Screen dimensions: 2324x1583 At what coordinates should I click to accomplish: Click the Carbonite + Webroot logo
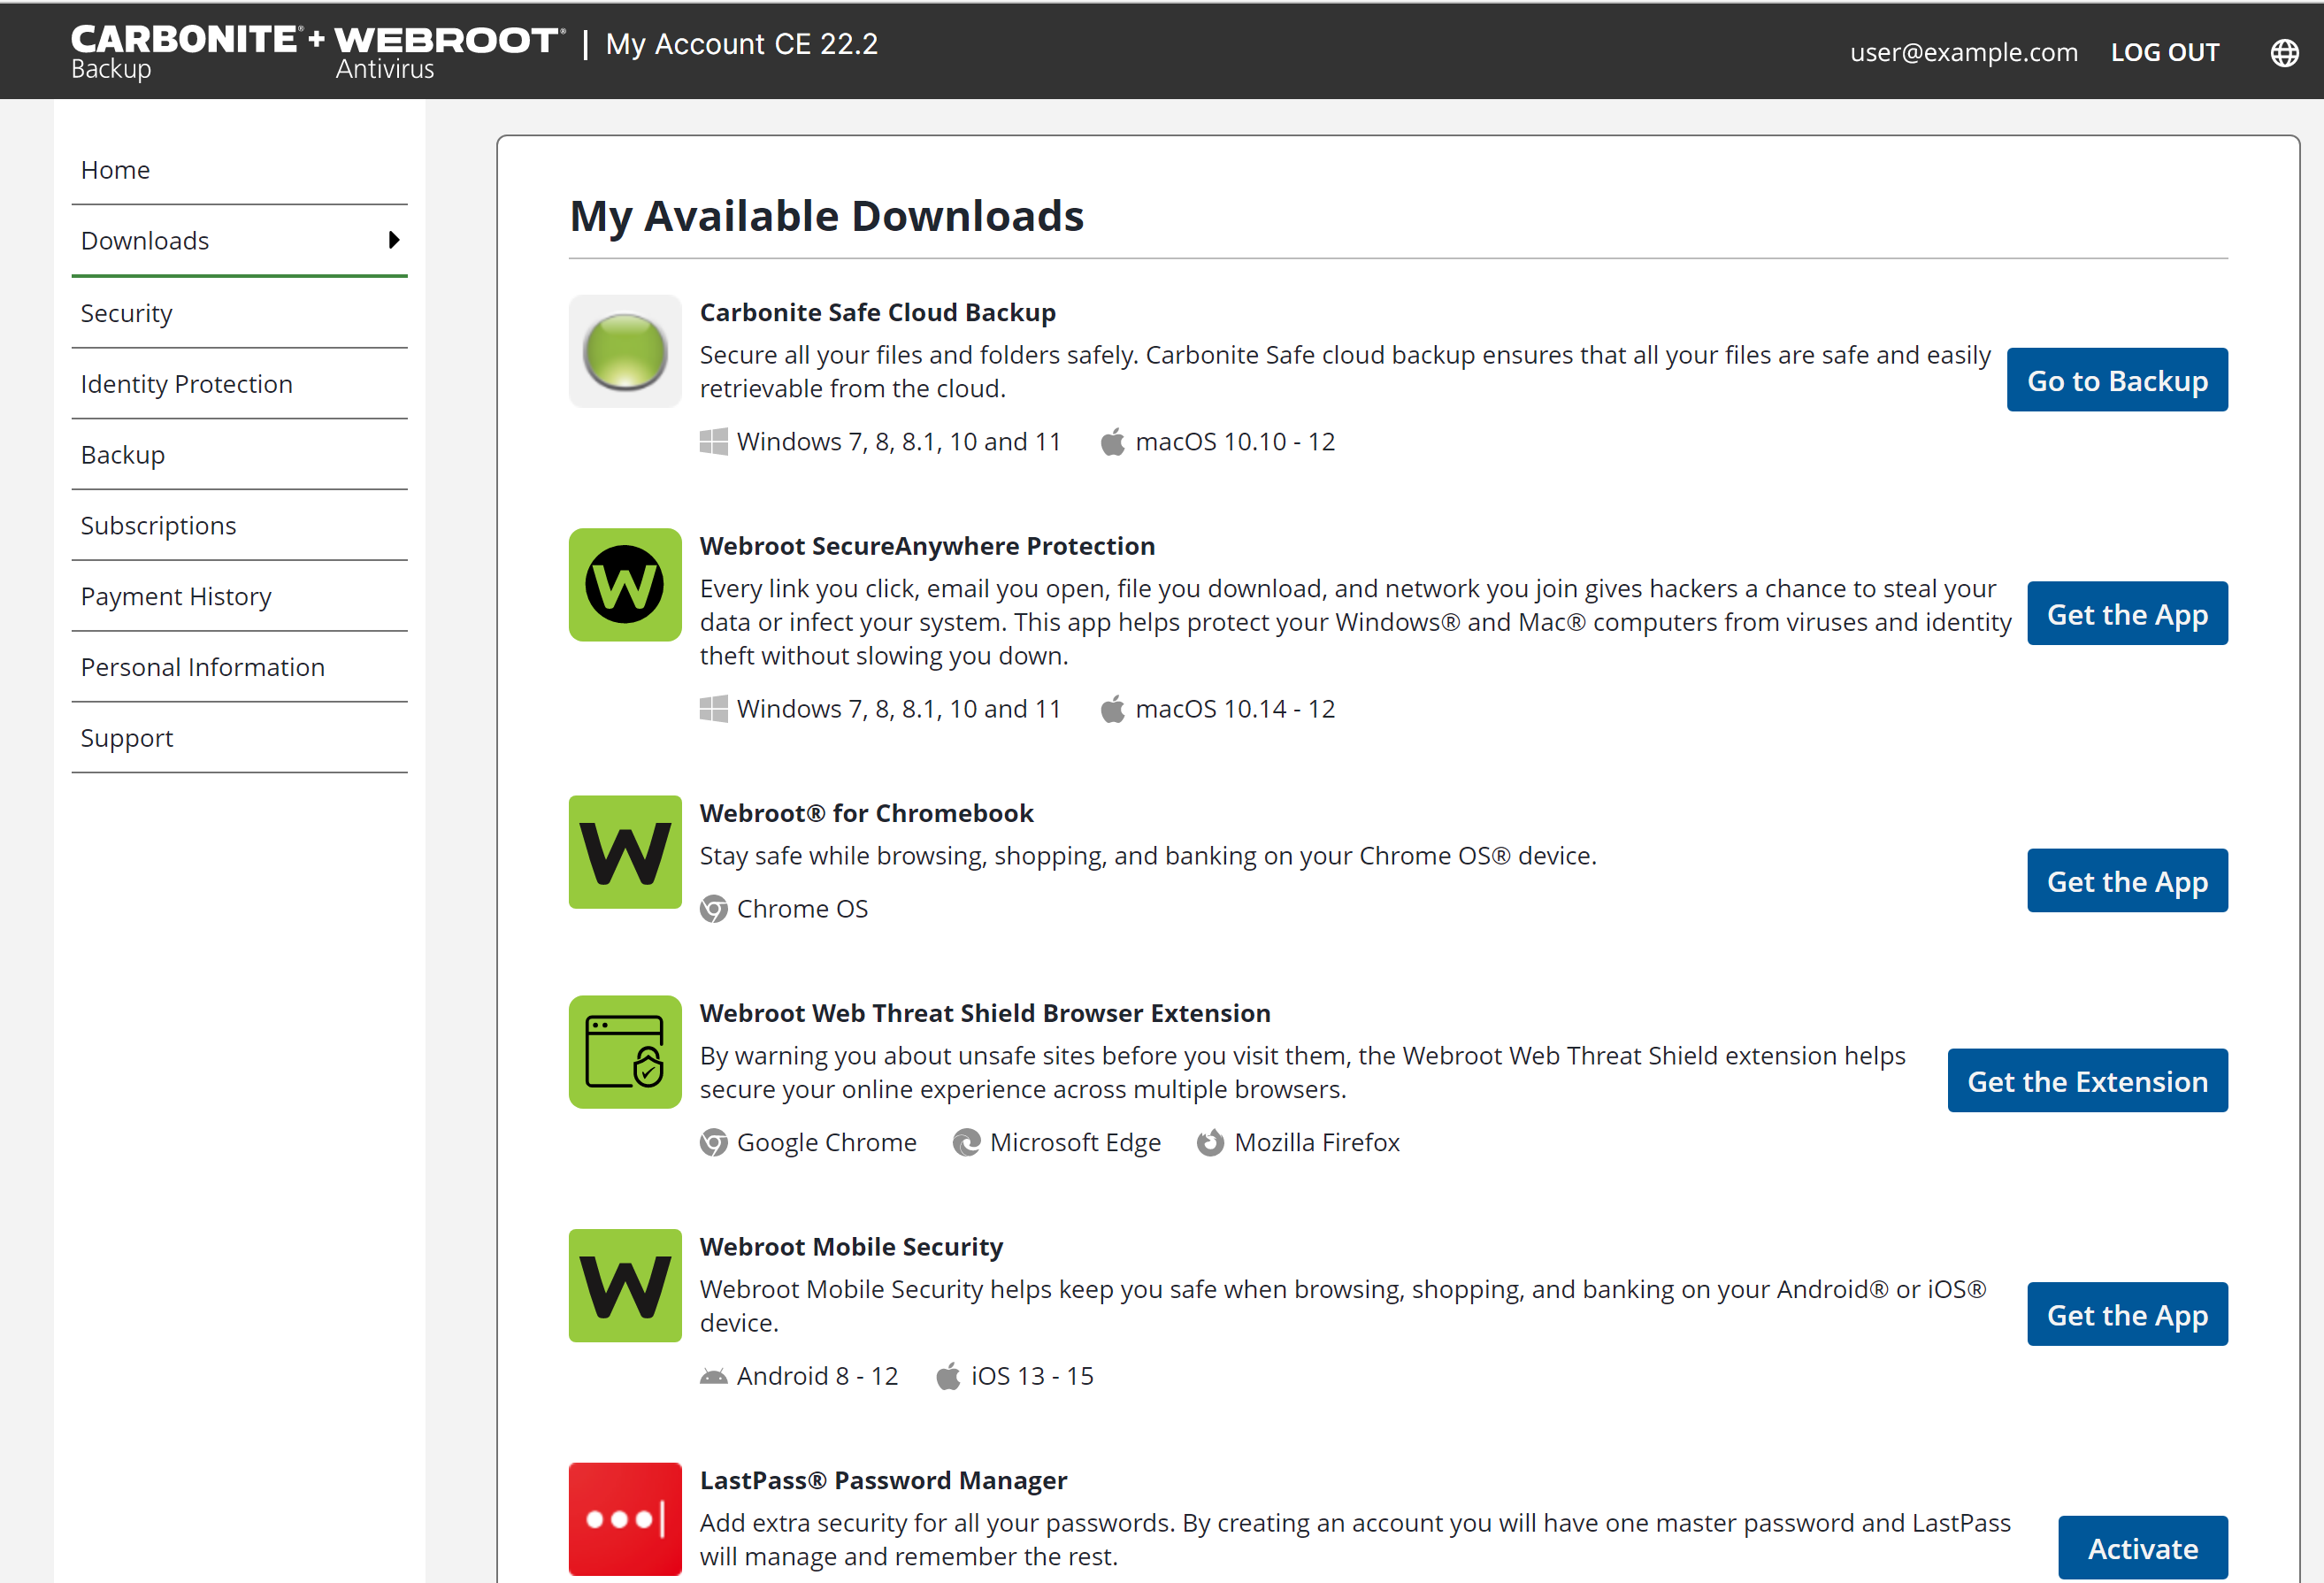point(316,50)
